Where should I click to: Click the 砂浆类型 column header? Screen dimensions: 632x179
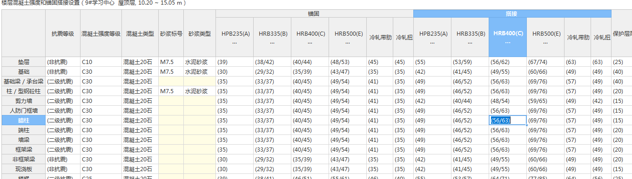click(200, 33)
